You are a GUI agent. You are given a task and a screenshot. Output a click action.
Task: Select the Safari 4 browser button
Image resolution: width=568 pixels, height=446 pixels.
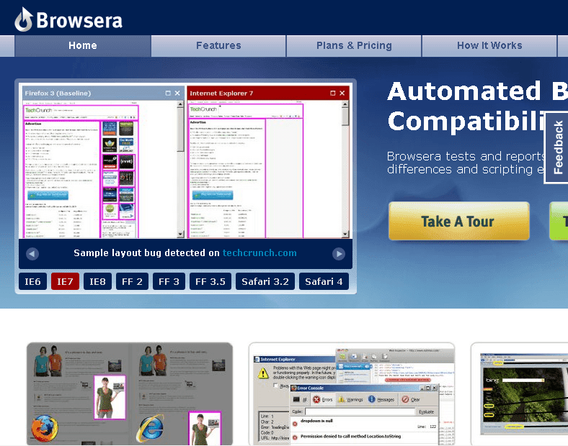[324, 281]
